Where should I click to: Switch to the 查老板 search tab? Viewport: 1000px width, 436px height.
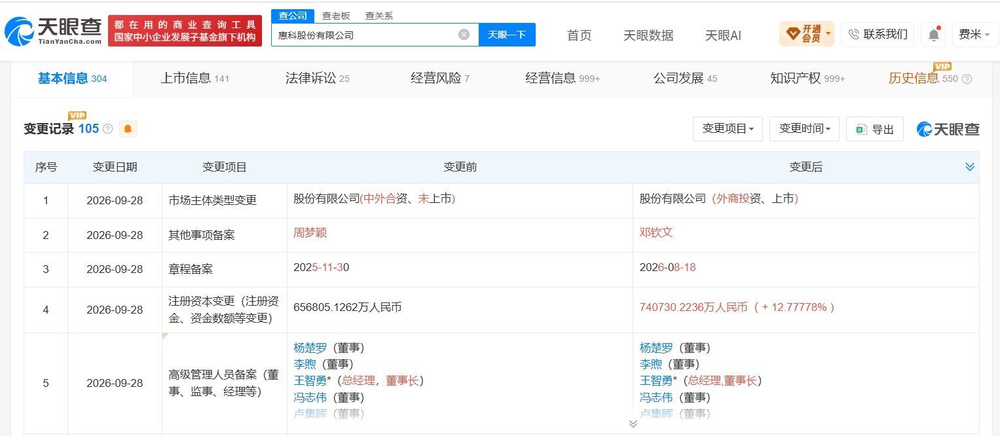pyautogui.click(x=335, y=16)
